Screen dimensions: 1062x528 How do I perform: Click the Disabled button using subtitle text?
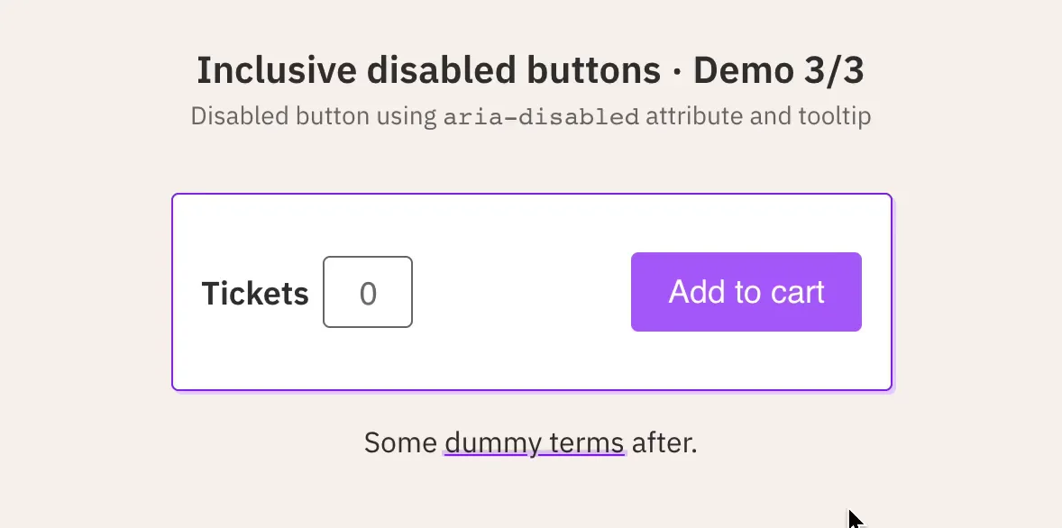click(314, 117)
